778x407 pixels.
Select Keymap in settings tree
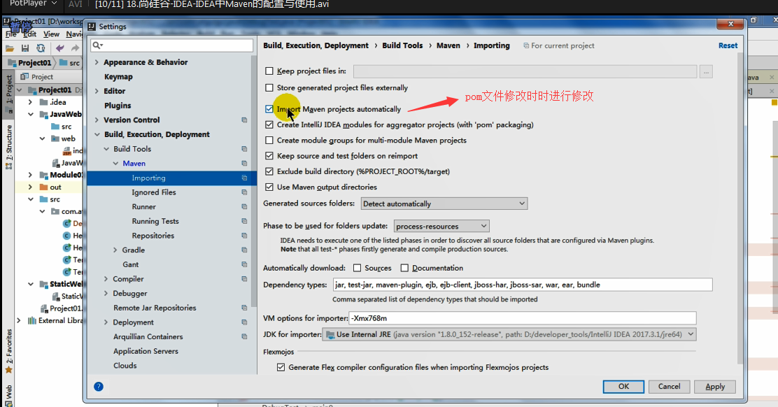118,77
